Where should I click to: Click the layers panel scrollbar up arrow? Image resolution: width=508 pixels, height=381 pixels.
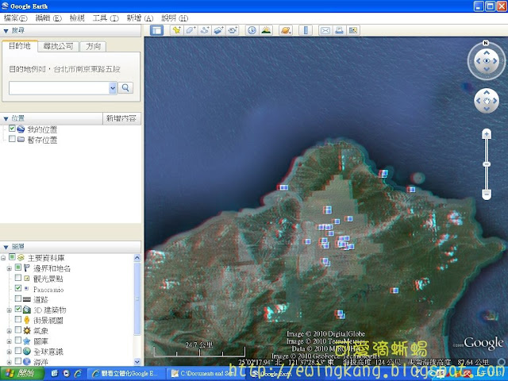[x=137, y=258]
